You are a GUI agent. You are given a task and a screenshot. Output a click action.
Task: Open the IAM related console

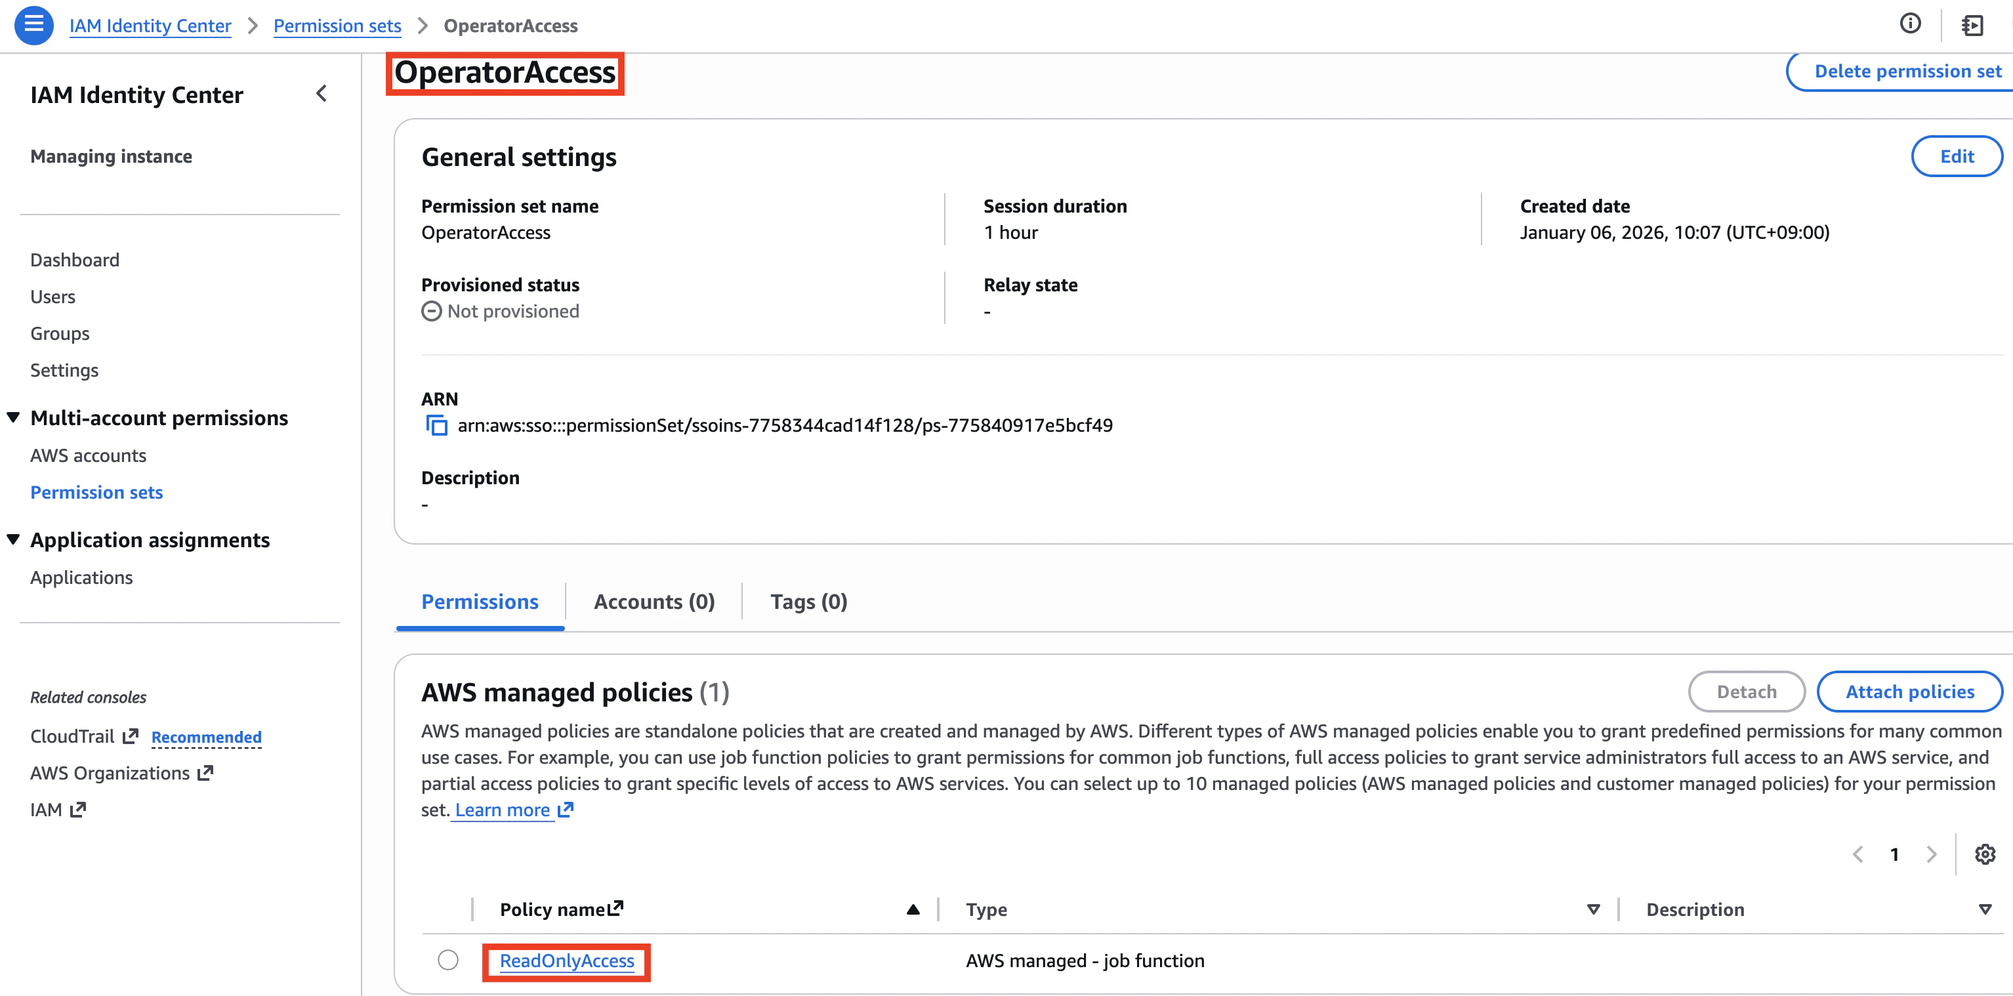46,809
